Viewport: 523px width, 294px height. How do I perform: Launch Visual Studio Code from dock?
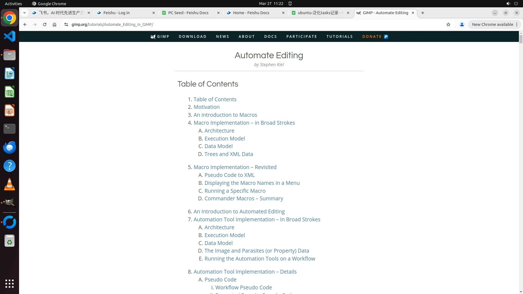pyautogui.click(x=10, y=36)
